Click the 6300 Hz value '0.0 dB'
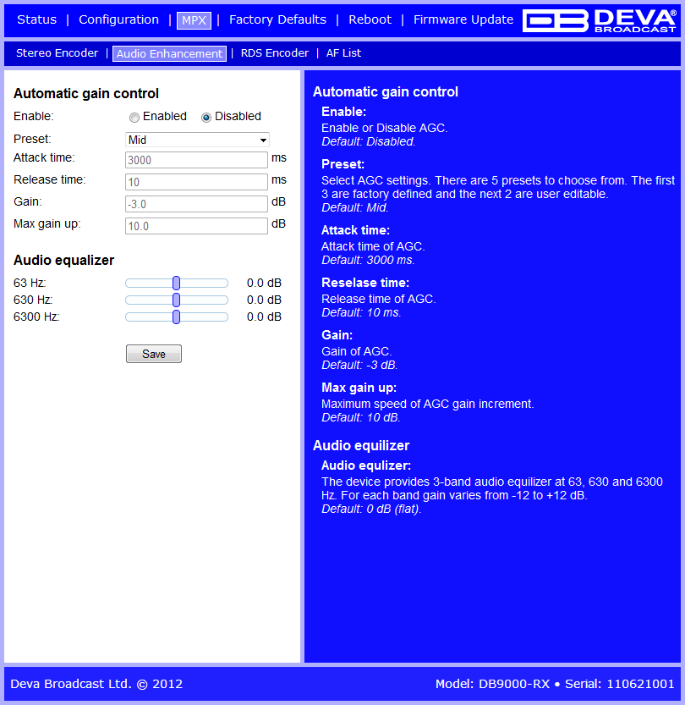 [264, 317]
